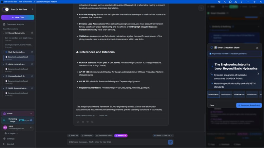264x148 pixels.
Task: Export response with document icon
Action: coord(92,122)
